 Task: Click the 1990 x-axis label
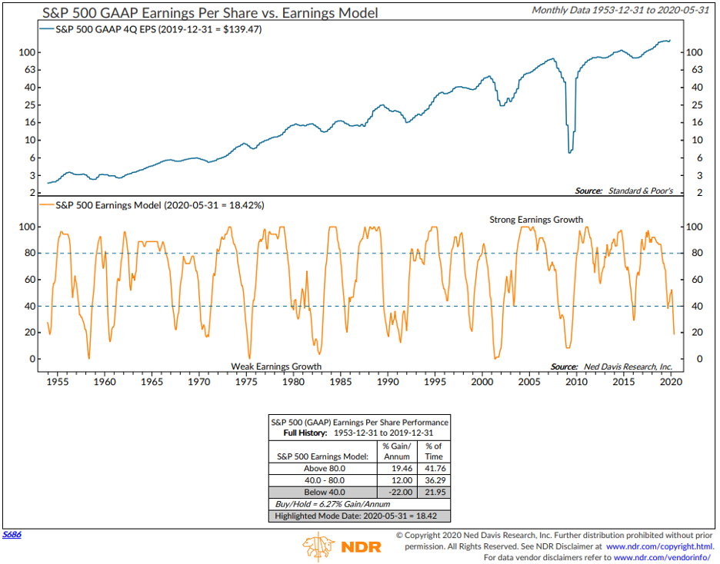[x=388, y=381]
